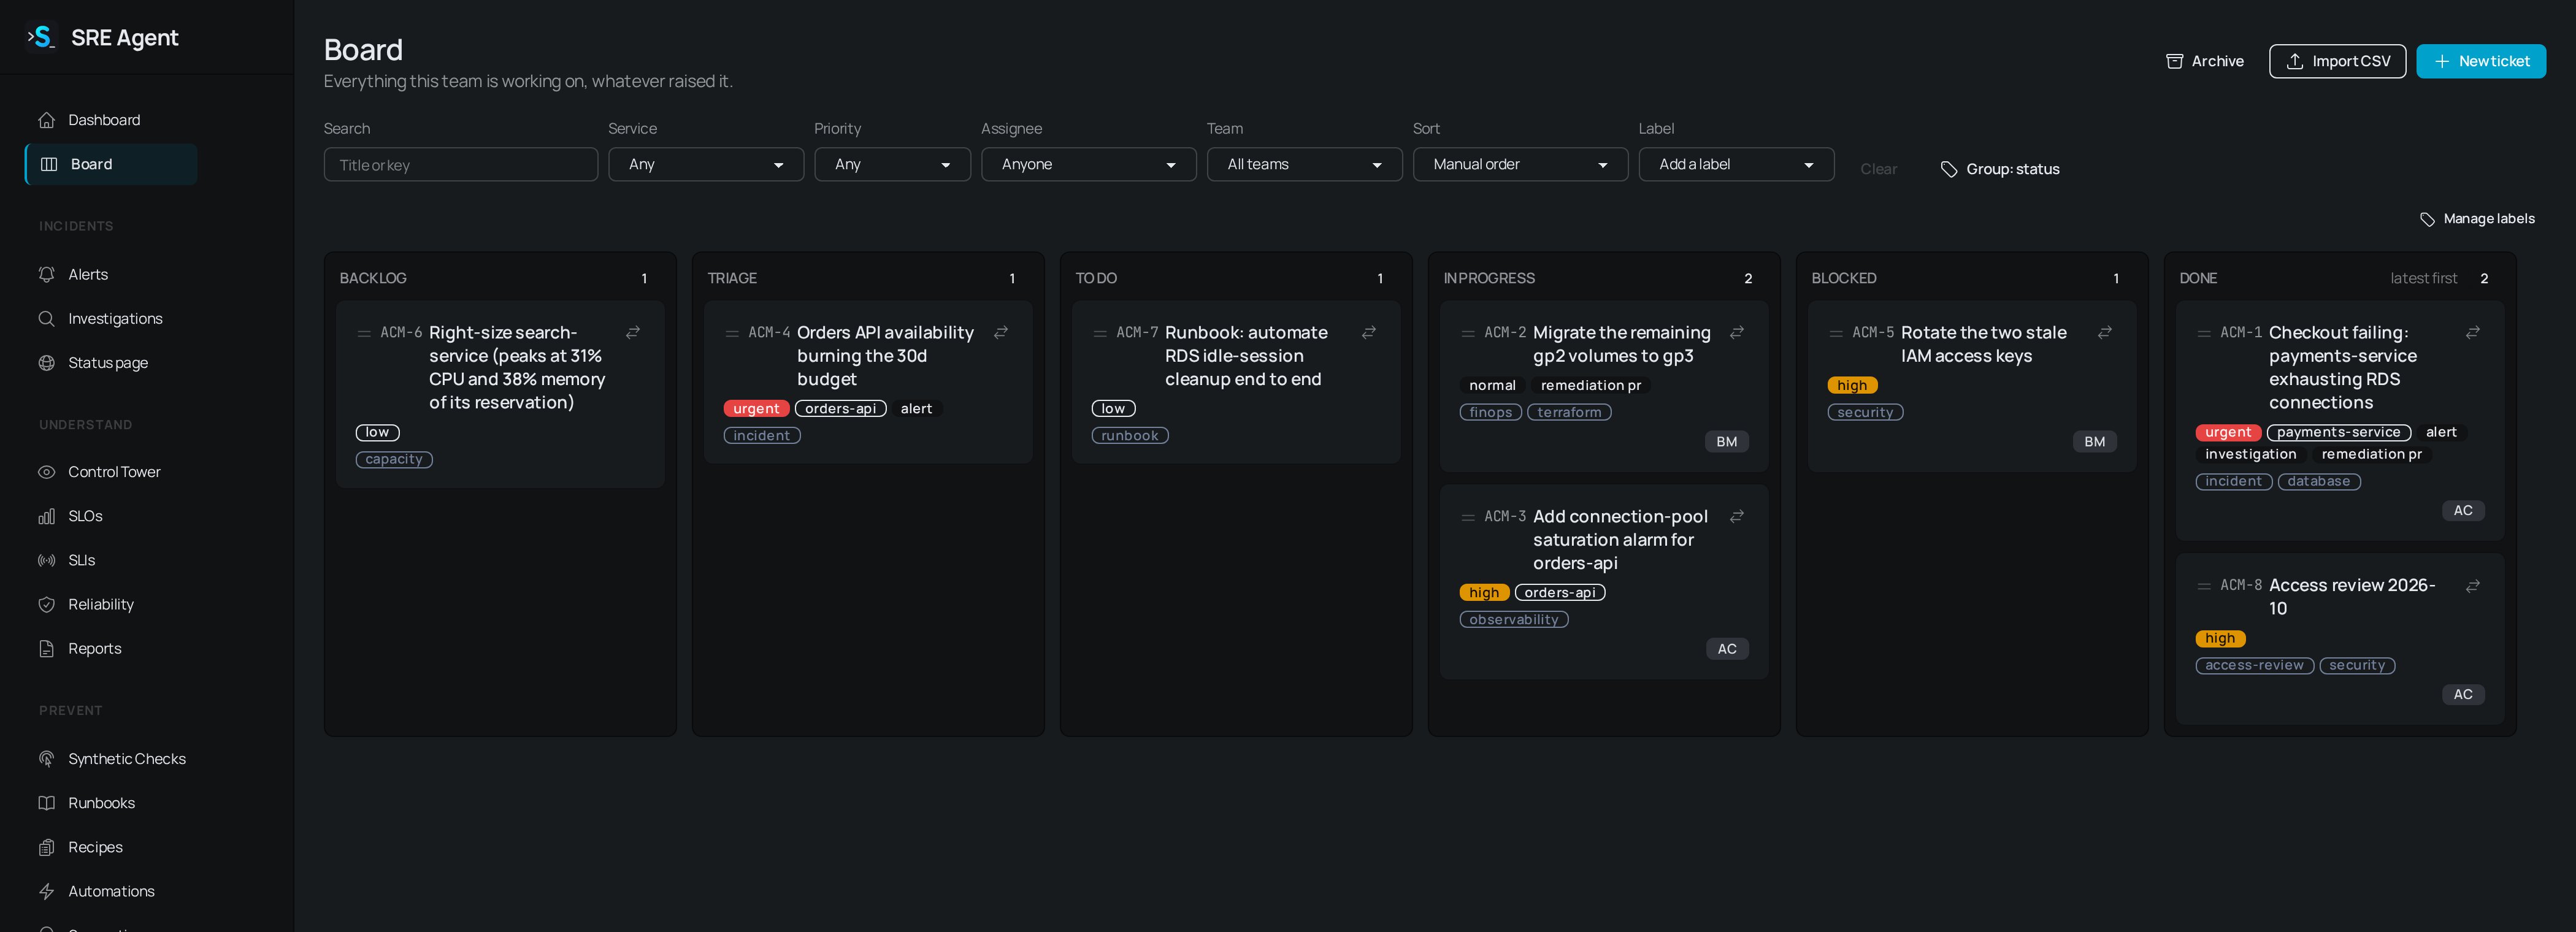Image resolution: width=2576 pixels, height=932 pixels.
Task: Click the Import CSV button
Action: pos(2337,61)
